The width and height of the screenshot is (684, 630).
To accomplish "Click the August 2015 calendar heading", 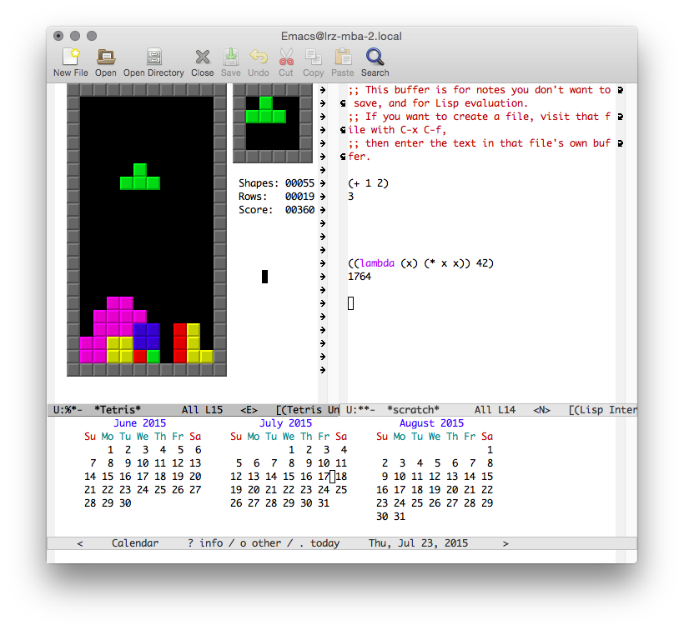I will coord(431,423).
